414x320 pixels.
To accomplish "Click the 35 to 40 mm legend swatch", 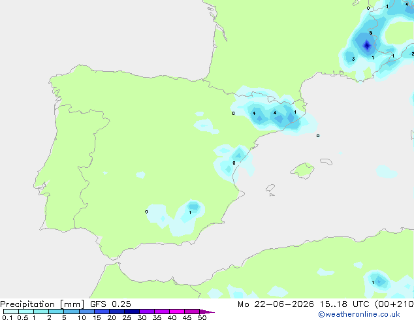I will coord(161,312).
